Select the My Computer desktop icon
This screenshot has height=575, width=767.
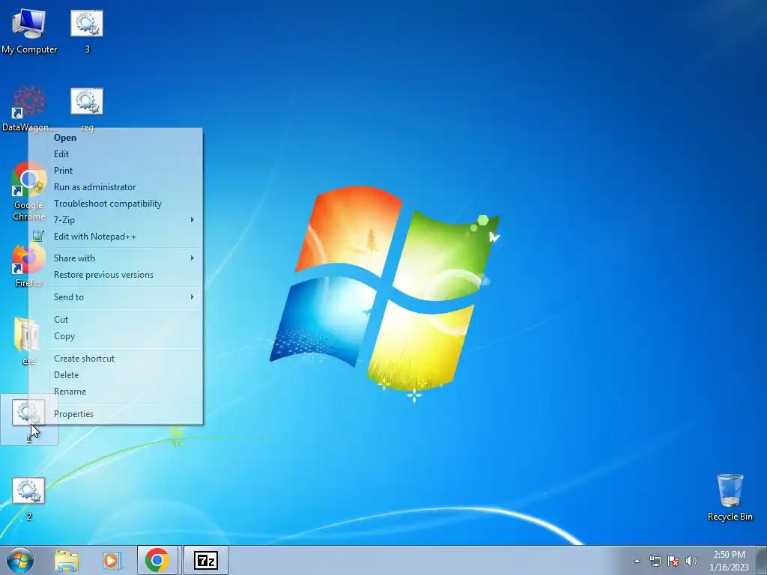[x=29, y=30]
